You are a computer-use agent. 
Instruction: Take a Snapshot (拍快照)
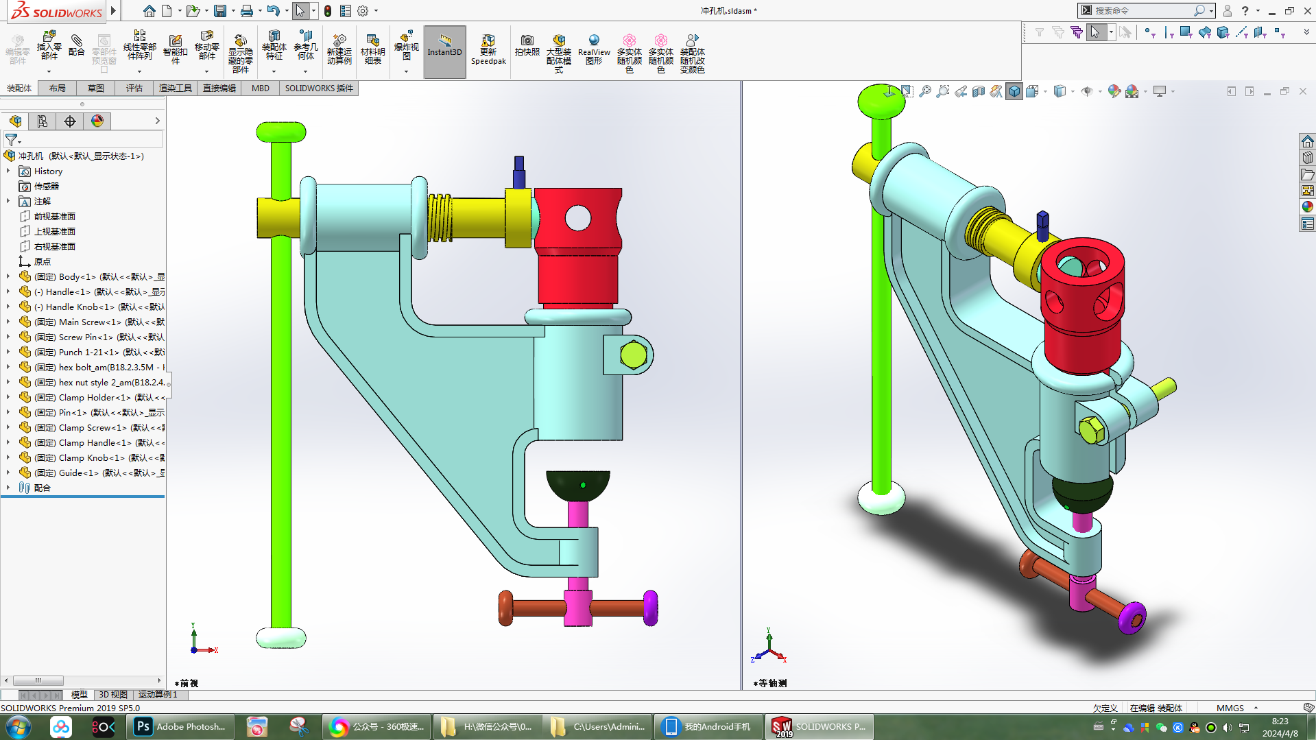pyautogui.click(x=527, y=45)
